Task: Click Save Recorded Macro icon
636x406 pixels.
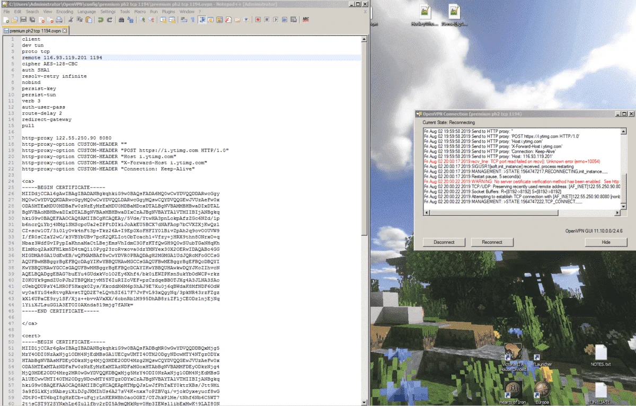Action: [x=294, y=20]
